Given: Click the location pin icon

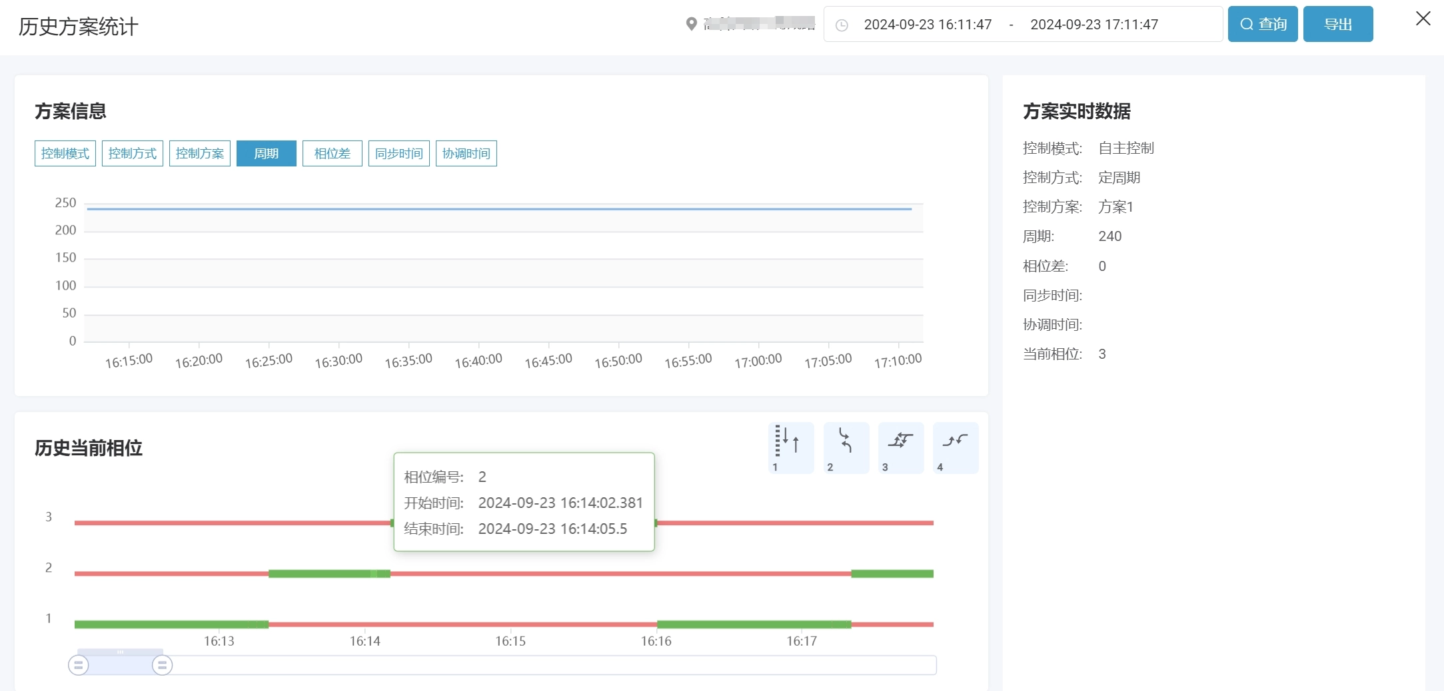Looking at the screenshot, I should click(x=691, y=24).
